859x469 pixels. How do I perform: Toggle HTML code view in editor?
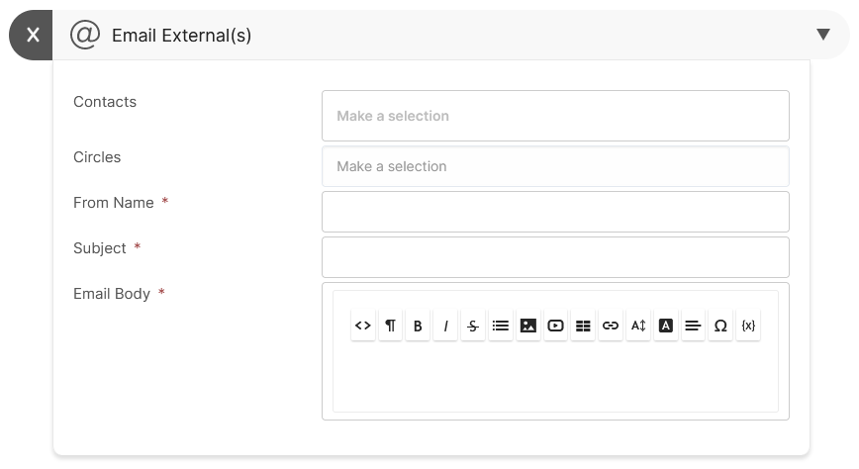pyautogui.click(x=362, y=326)
